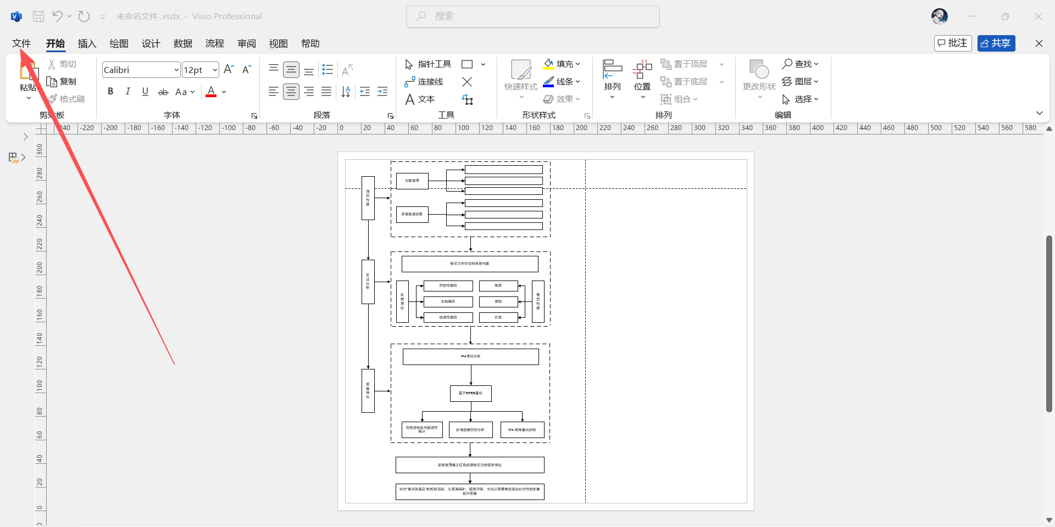Select the Text tool
The height and width of the screenshot is (527, 1055).
[420, 99]
